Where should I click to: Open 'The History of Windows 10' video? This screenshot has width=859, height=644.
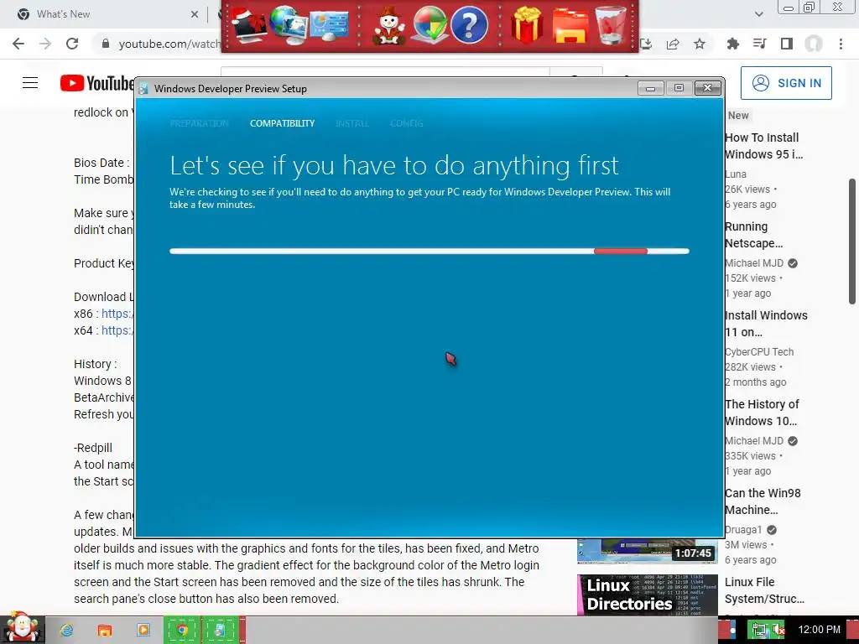(762, 413)
